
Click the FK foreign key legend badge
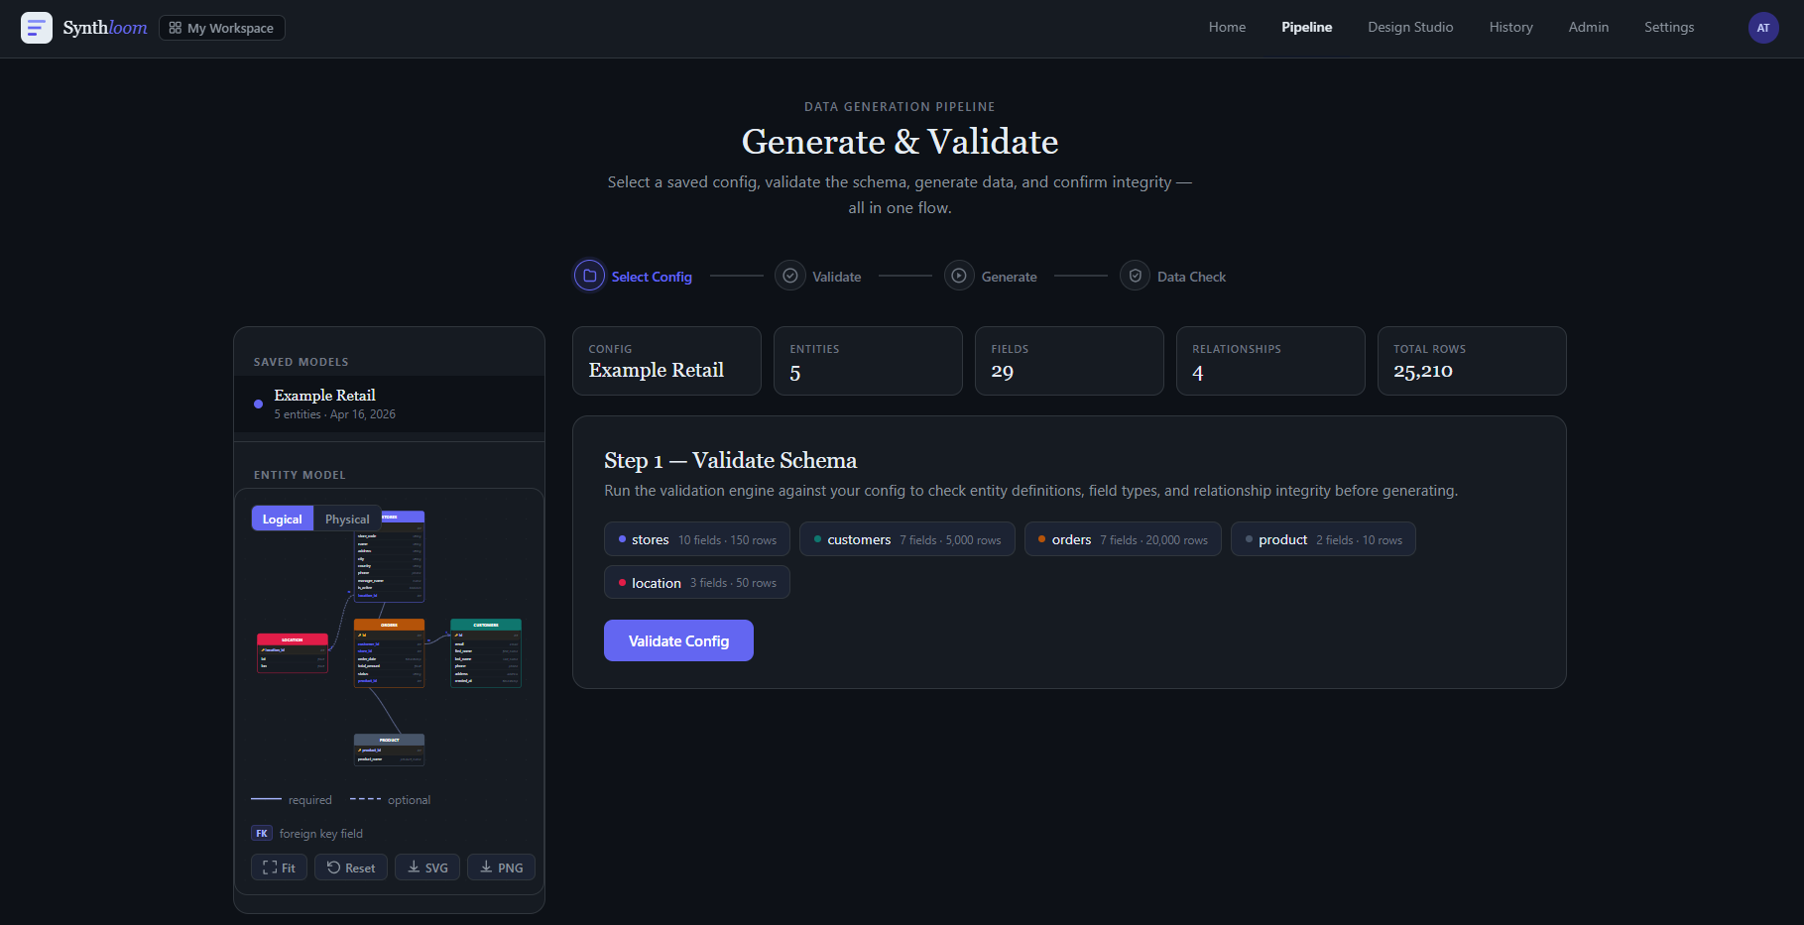262,834
